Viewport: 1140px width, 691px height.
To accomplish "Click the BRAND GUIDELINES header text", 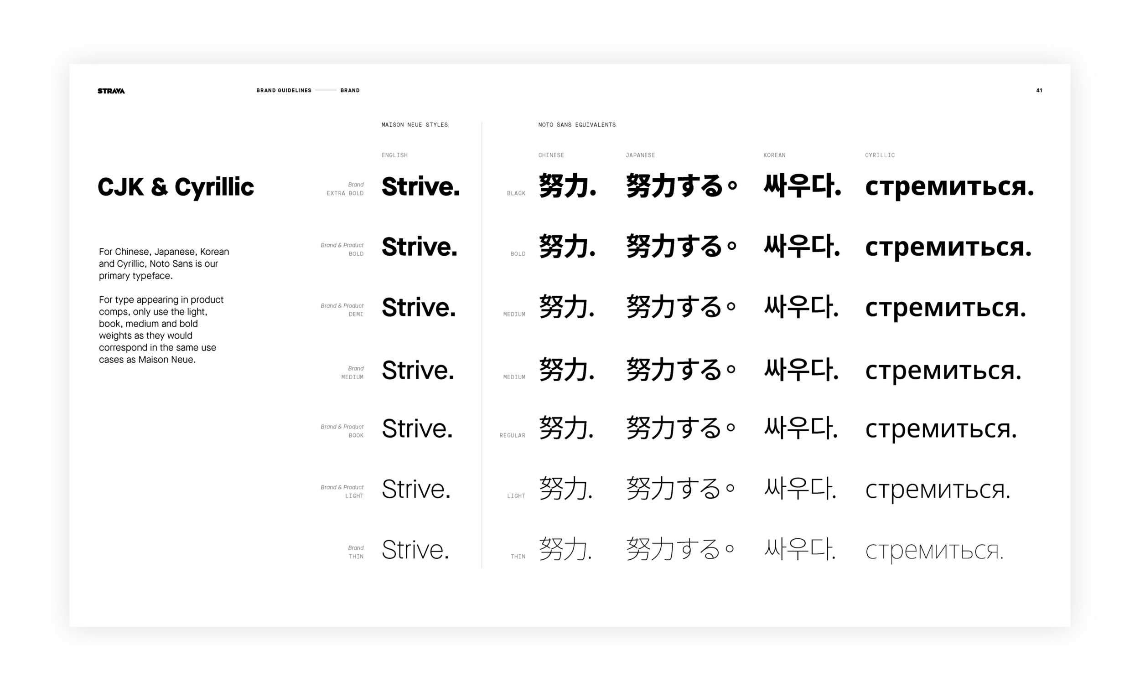I will [284, 91].
